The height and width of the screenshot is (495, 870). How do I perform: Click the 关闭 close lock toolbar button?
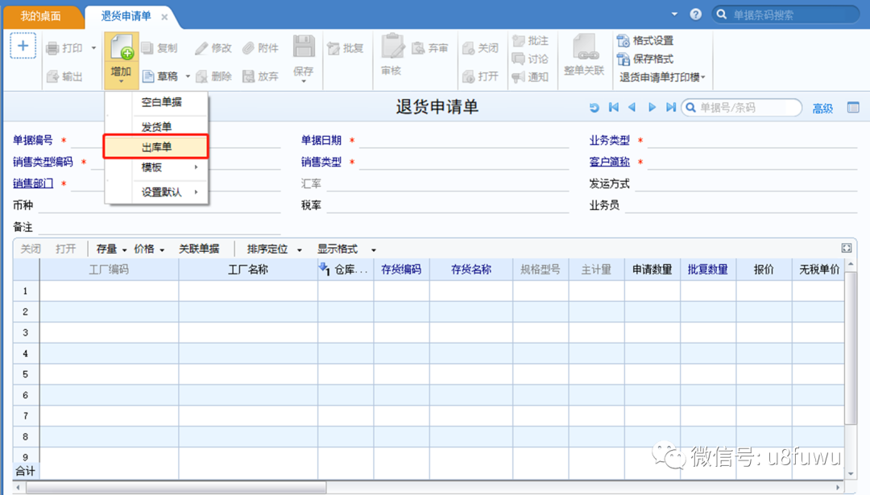(480, 48)
